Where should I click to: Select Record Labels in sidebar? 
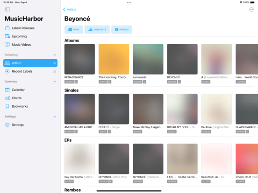click(x=30, y=71)
